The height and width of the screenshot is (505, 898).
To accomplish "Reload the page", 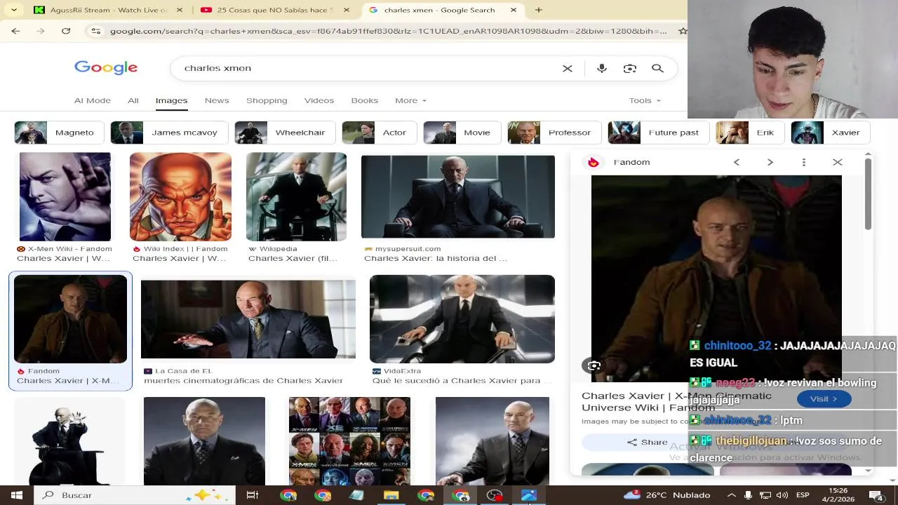I will click(x=66, y=31).
